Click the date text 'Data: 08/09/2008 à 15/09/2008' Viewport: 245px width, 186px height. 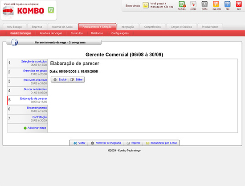pos(74,72)
